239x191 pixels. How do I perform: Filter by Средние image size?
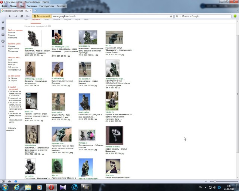coord(12,35)
